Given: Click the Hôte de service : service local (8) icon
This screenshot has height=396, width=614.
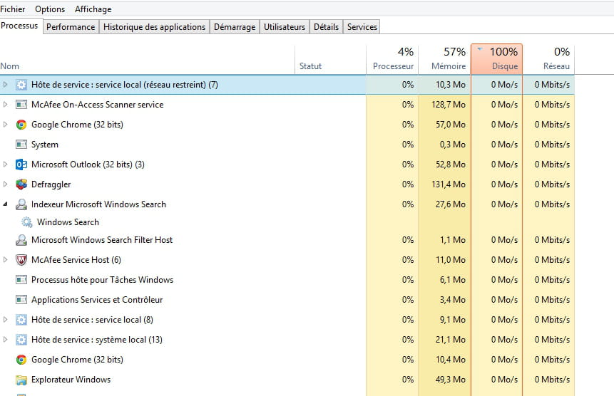Looking at the screenshot, I should click(x=21, y=320).
